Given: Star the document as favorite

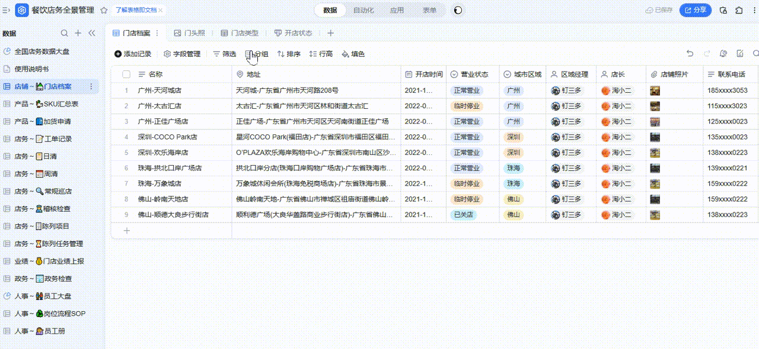Looking at the screenshot, I should point(104,10).
